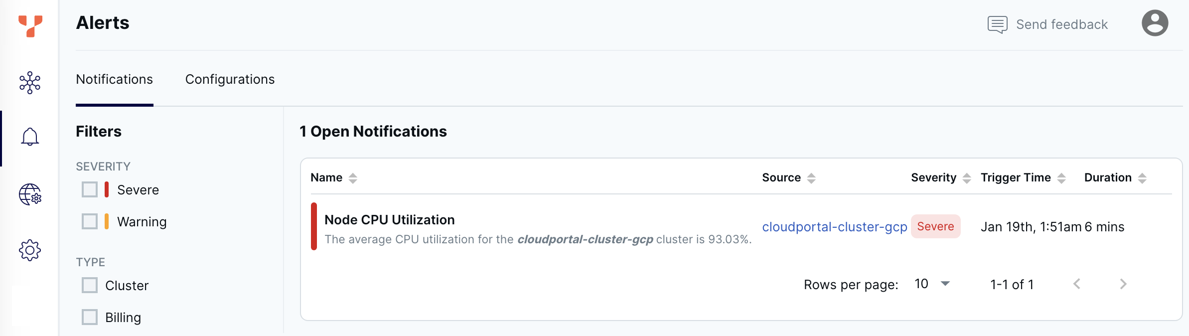Toggle the Cluster type filter checkbox

[x=90, y=286]
